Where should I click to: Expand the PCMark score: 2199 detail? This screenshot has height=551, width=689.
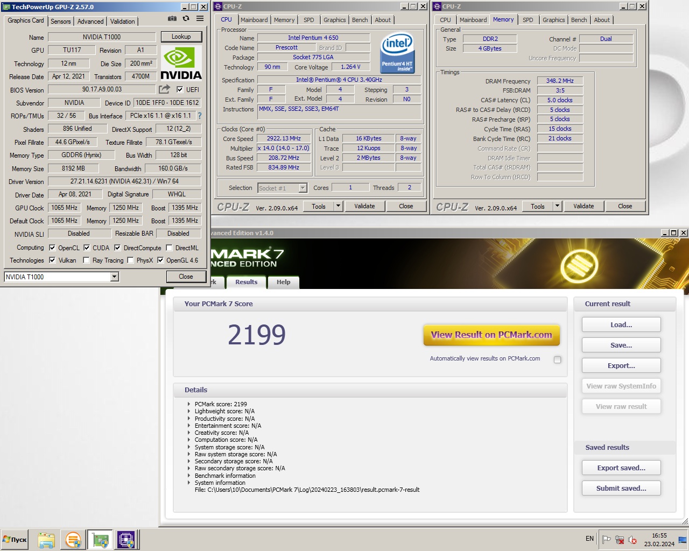pos(188,404)
